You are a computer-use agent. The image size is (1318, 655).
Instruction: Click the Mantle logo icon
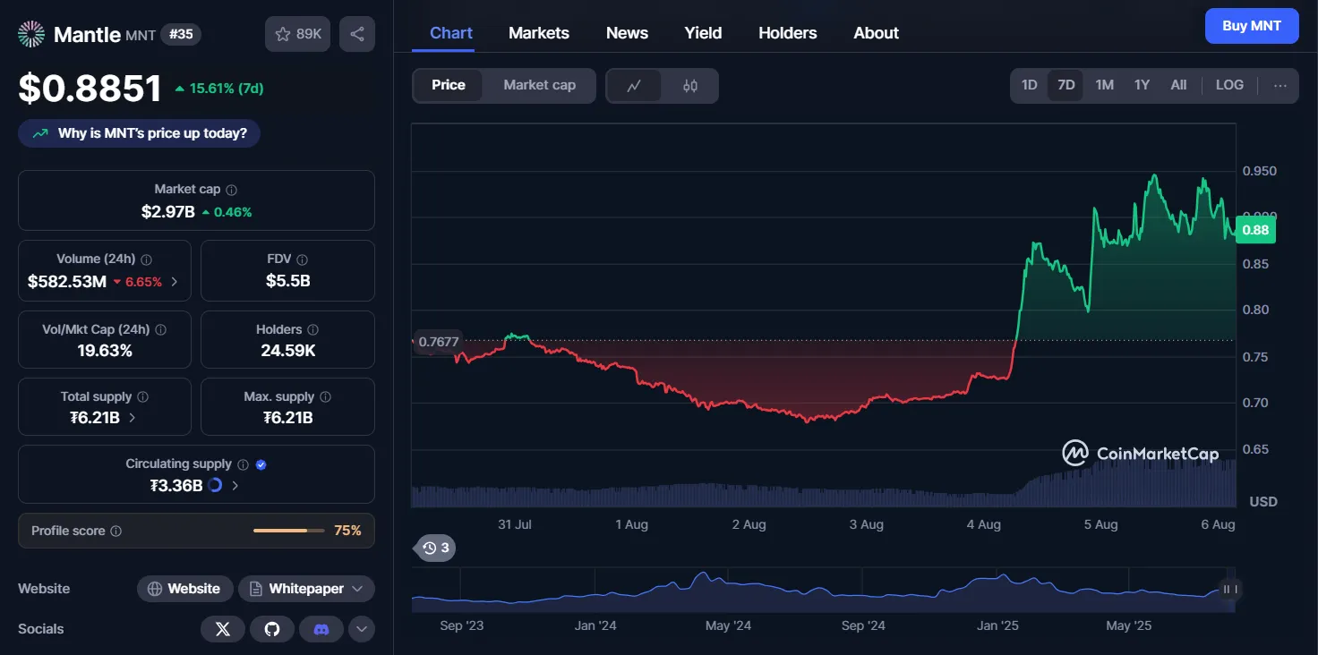pos(31,34)
